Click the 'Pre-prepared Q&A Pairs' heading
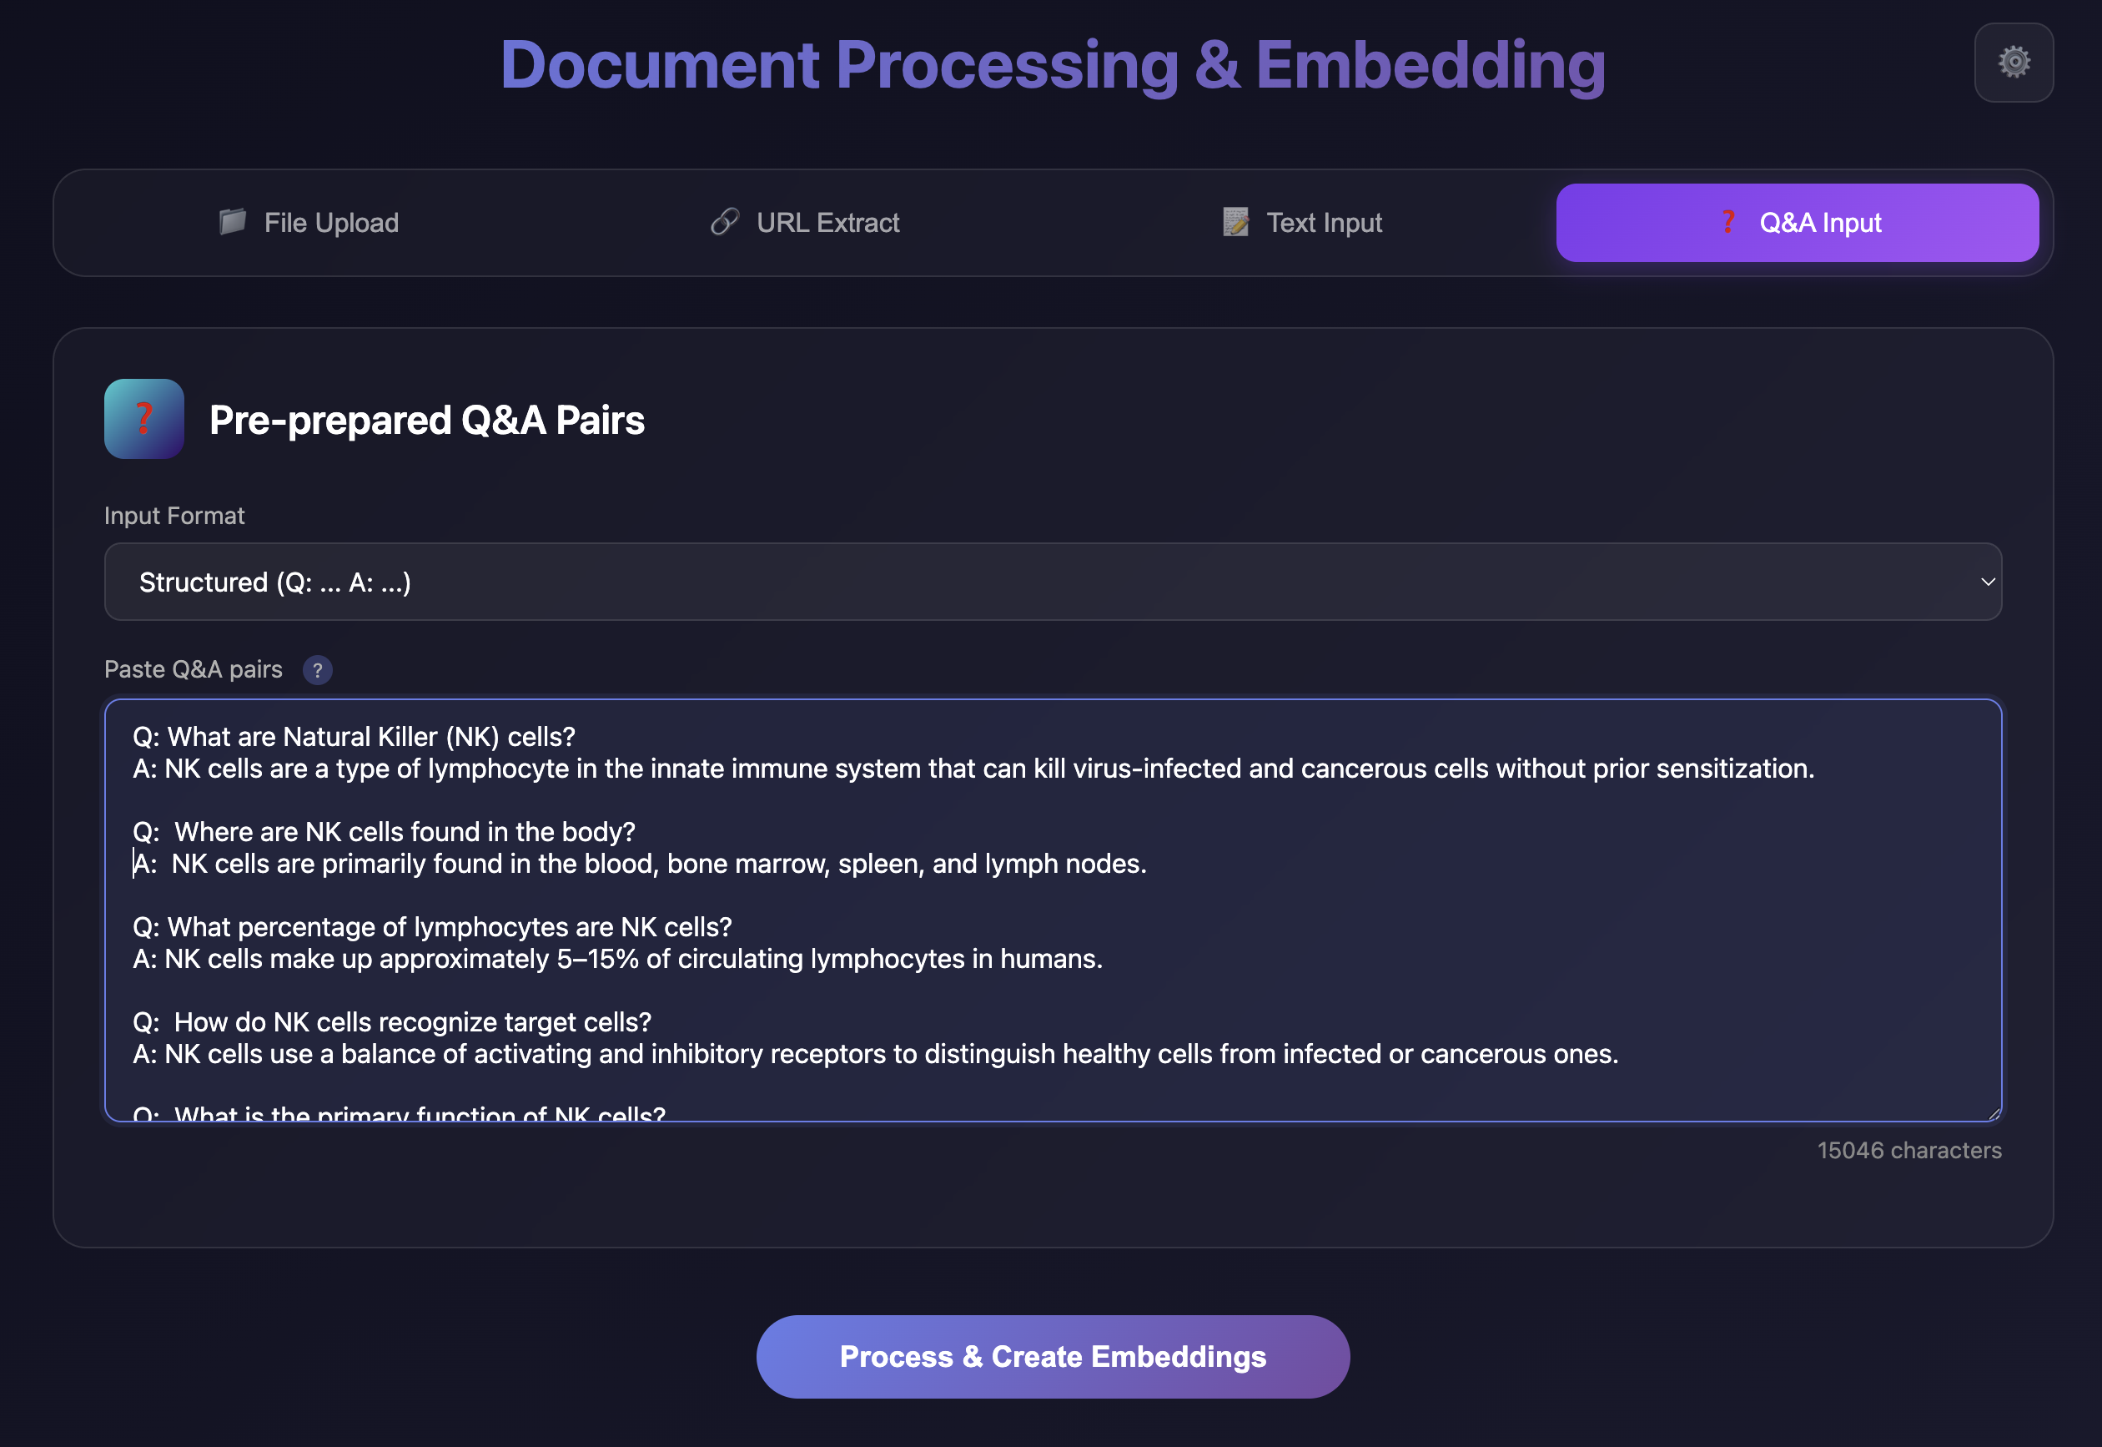This screenshot has width=2102, height=1447. (x=427, y=420)
